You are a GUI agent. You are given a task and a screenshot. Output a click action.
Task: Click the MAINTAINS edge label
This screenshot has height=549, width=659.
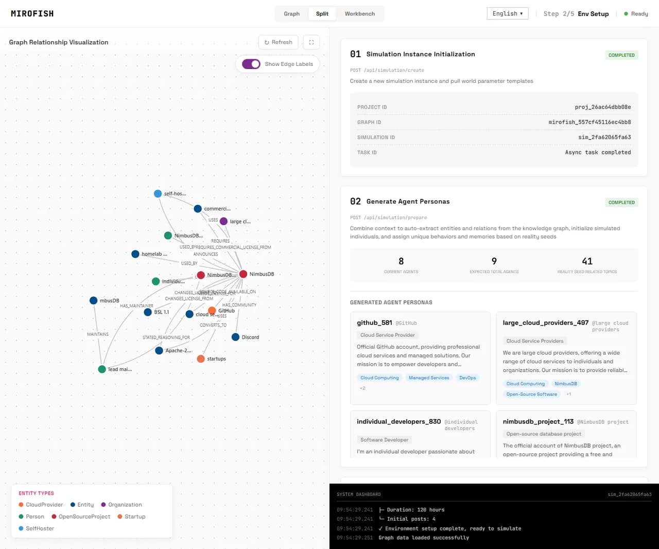click(98, 334)
